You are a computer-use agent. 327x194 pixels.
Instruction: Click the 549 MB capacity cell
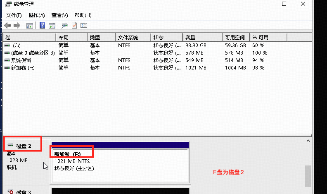pyautogui.click(x=194, y=60)
